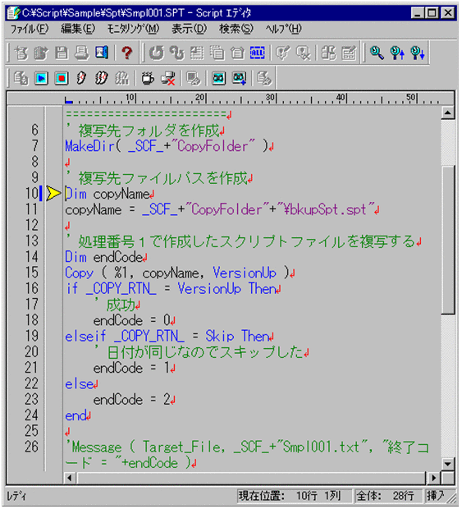462x509 pixels.
Task: Click the horizontal scrollbar left arrow
Action: pyautogui.click(x=70, y=478)
